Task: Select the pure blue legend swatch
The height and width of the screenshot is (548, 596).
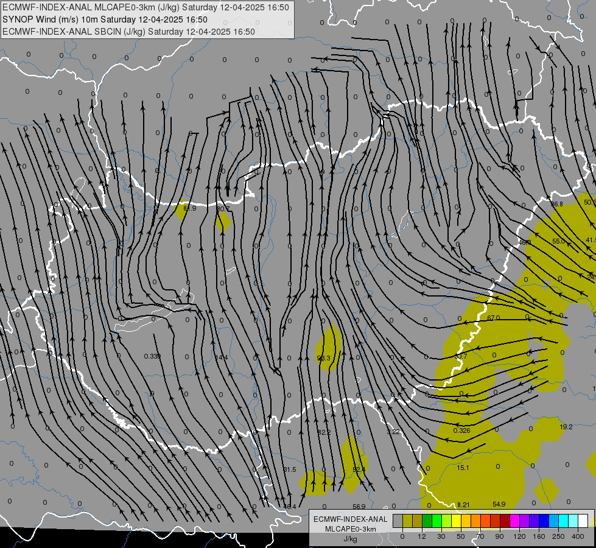Action: (544, 521)
